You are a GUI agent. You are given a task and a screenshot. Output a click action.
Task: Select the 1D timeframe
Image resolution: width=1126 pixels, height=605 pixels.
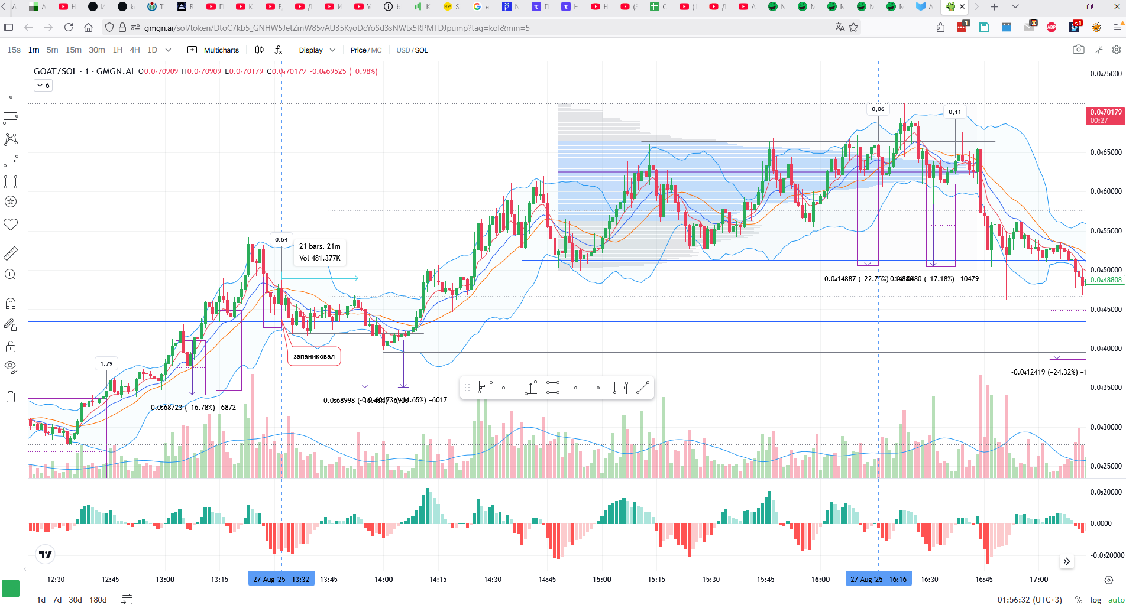(x=152, y=50)
